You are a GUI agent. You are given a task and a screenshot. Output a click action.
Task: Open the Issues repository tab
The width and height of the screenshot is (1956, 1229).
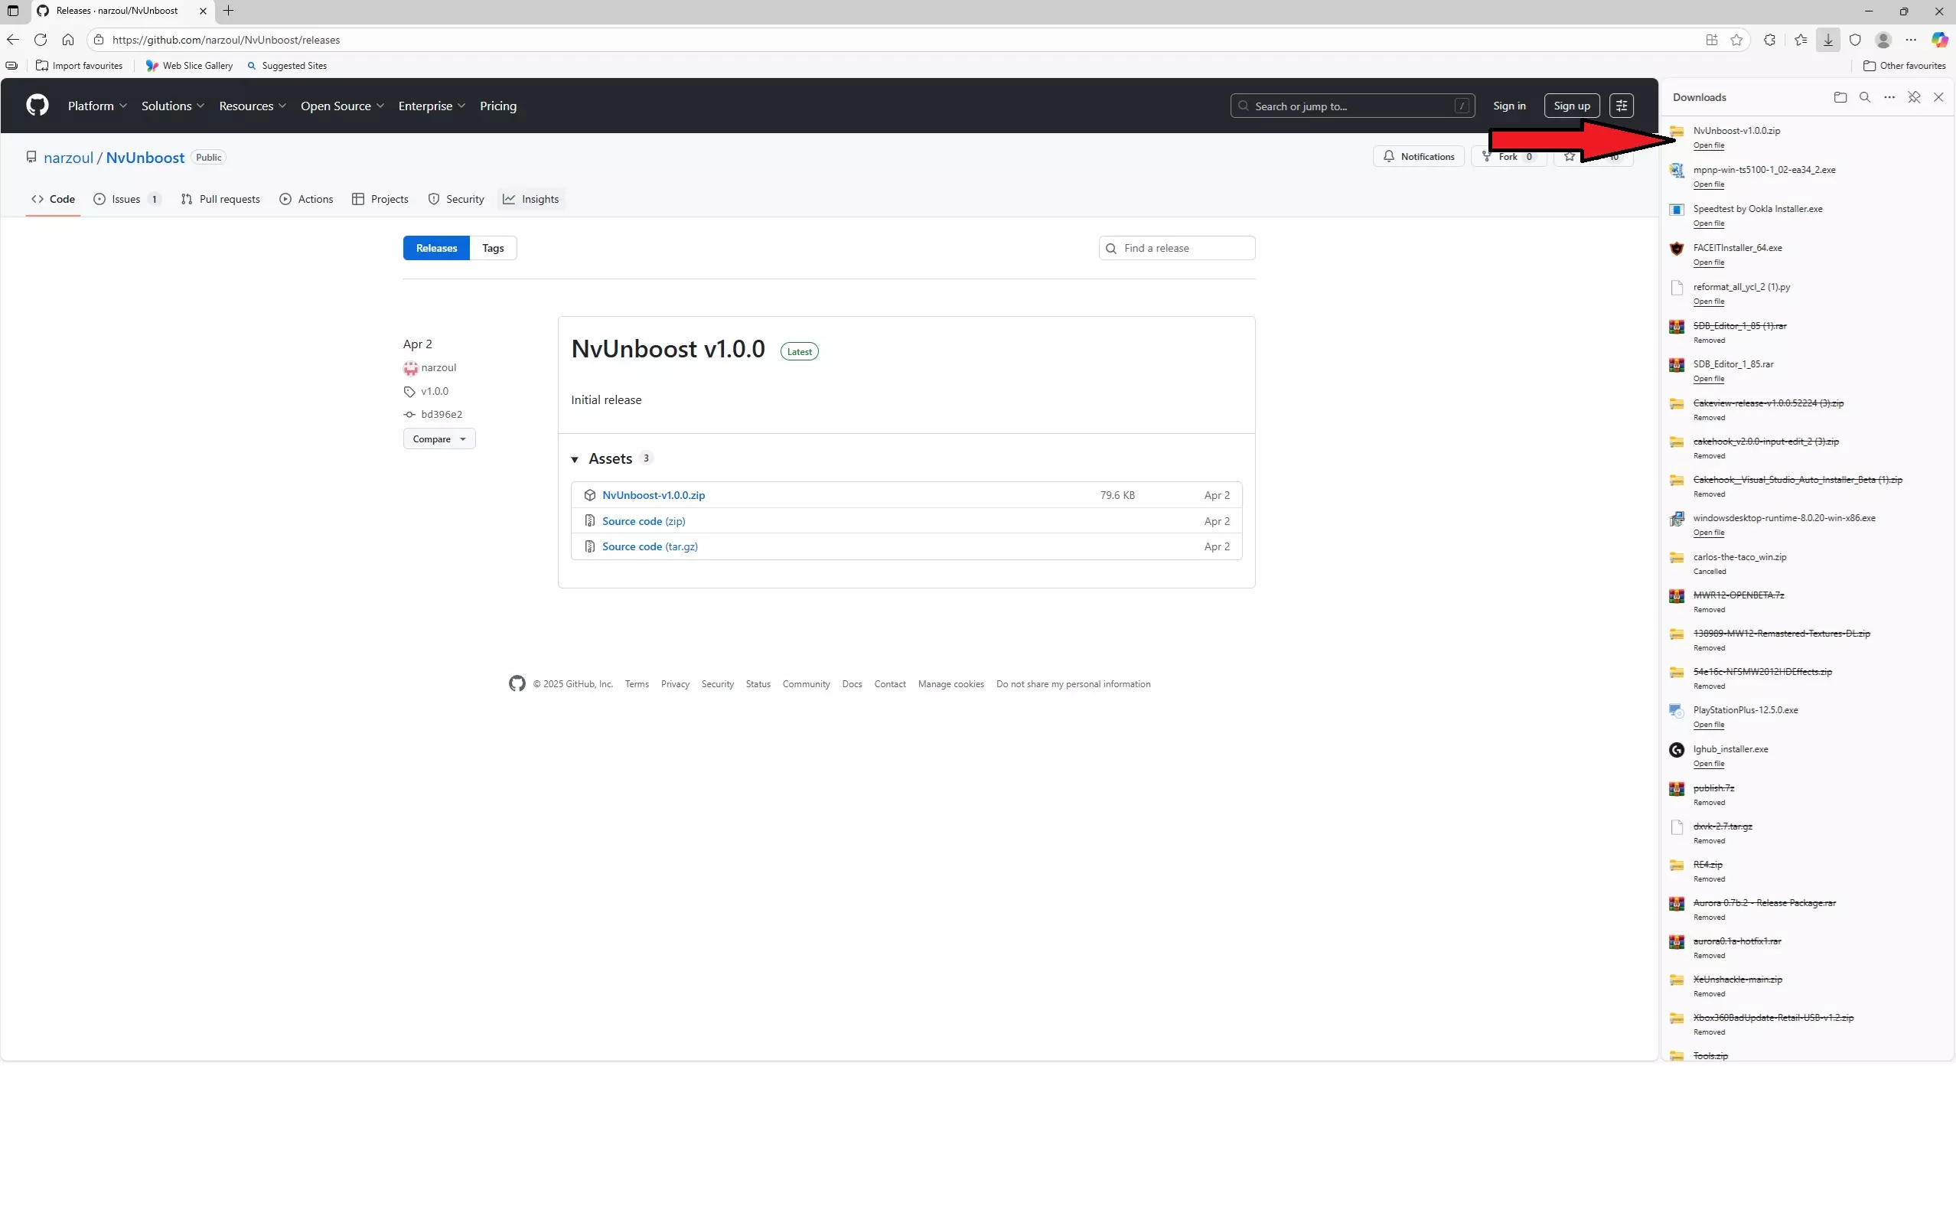[127, 199]
